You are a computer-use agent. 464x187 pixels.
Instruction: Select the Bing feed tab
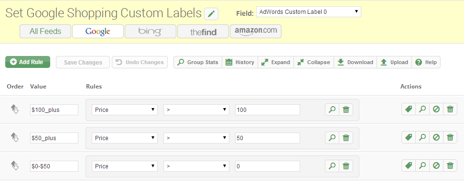point(151,32)
